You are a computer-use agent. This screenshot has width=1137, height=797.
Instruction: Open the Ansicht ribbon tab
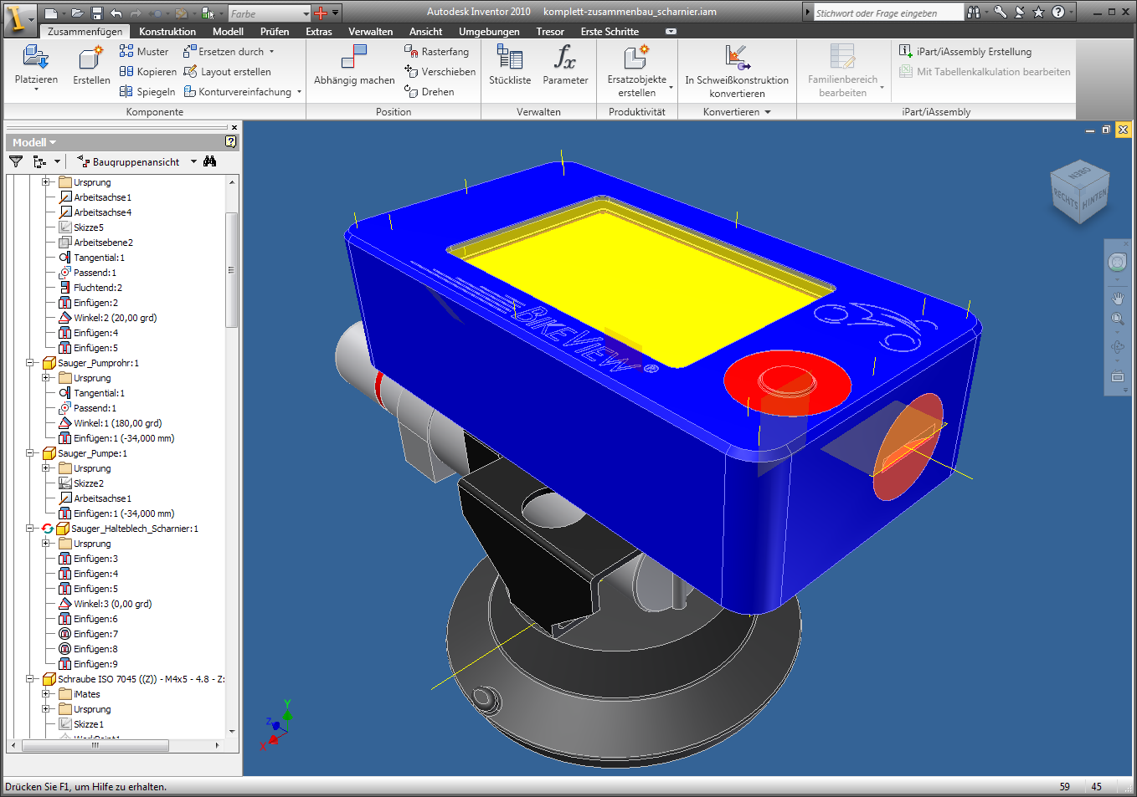point(425,32)
